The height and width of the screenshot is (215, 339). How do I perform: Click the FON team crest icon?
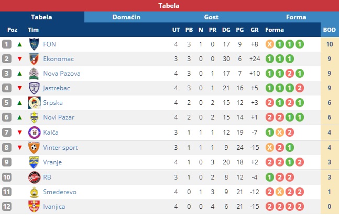pos(34,44)
